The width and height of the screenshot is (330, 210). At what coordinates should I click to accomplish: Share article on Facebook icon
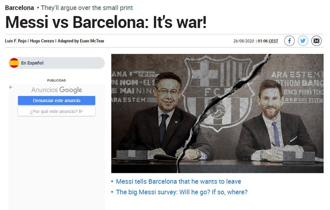(289, 41)
